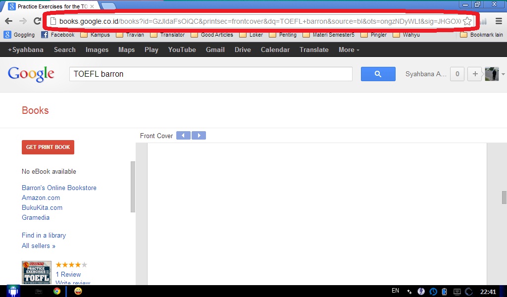Open YouTube in the Google bar
The height and width of the screenshot is (297, 507).
pyautogui.click(x=182, y=50)
